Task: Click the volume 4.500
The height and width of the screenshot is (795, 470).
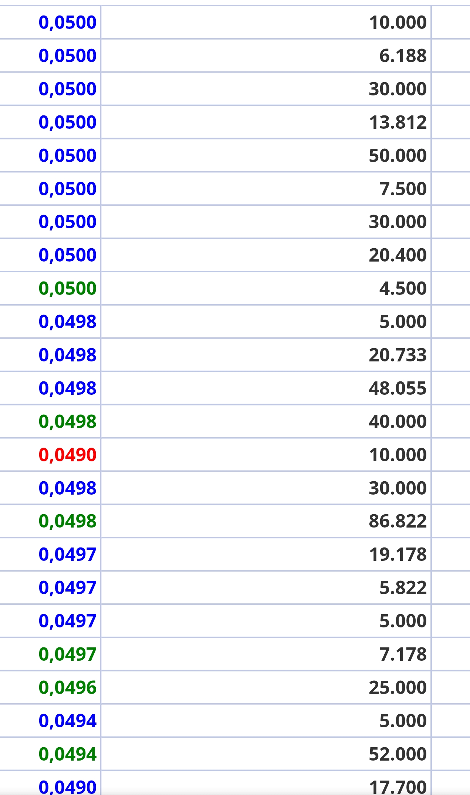Action: (403, 289)
